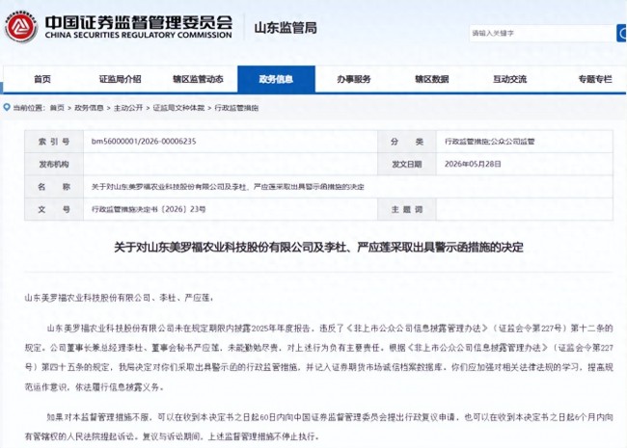Select the 政务信息 navigation tab
The height and width of the screenshot is (448, 627).
[x=276, y=79]
